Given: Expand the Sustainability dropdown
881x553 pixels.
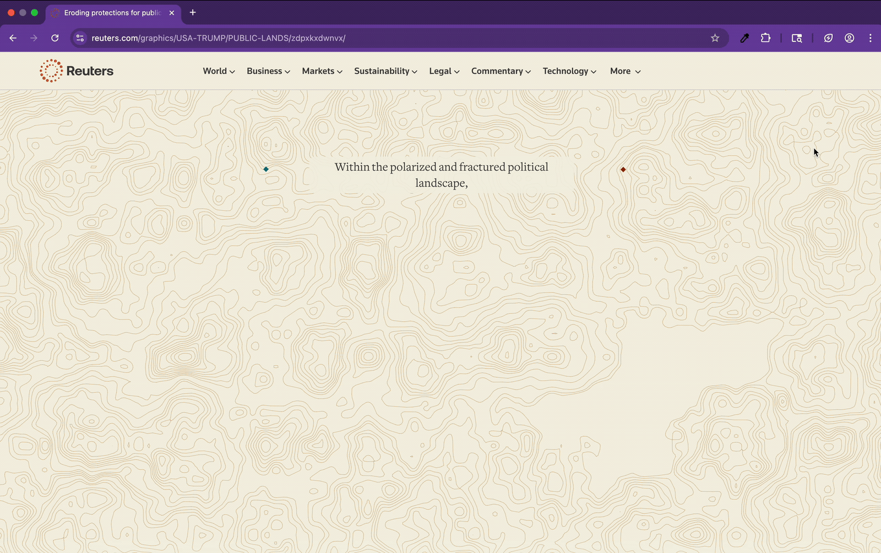Looking at the screenshot, I should tap(385, 71).
